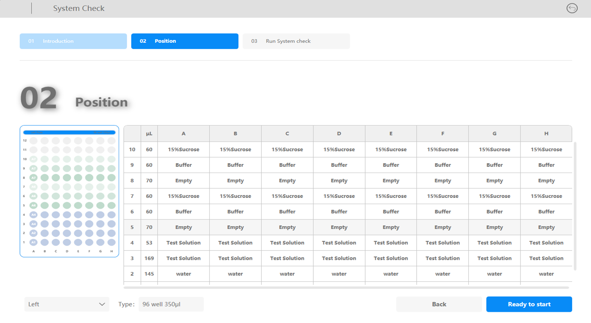This screenshot has height=323, width=591.
Task: Click well D5 on the plate diagram
Action: point(67,205)
